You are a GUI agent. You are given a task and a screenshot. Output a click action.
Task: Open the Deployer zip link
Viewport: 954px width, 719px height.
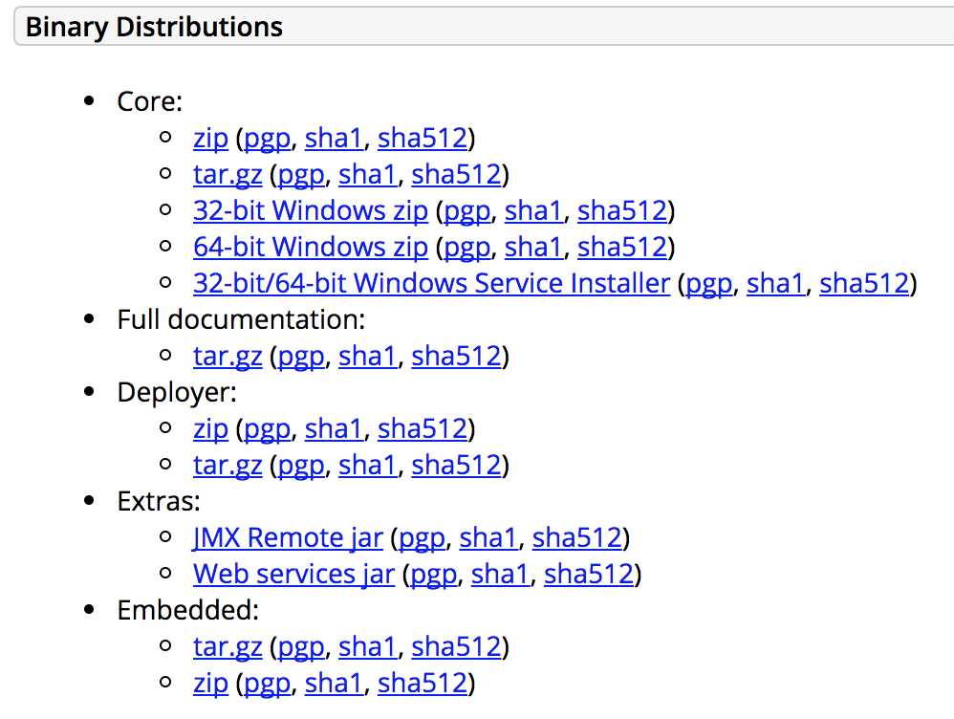210,429
